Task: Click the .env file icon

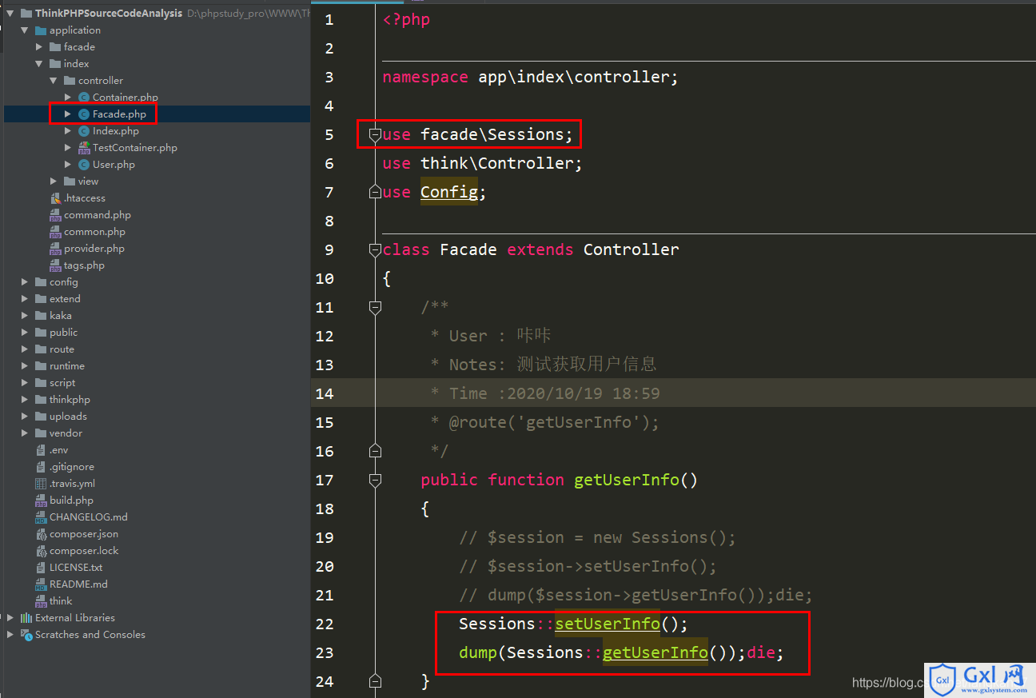Action: 41,450
